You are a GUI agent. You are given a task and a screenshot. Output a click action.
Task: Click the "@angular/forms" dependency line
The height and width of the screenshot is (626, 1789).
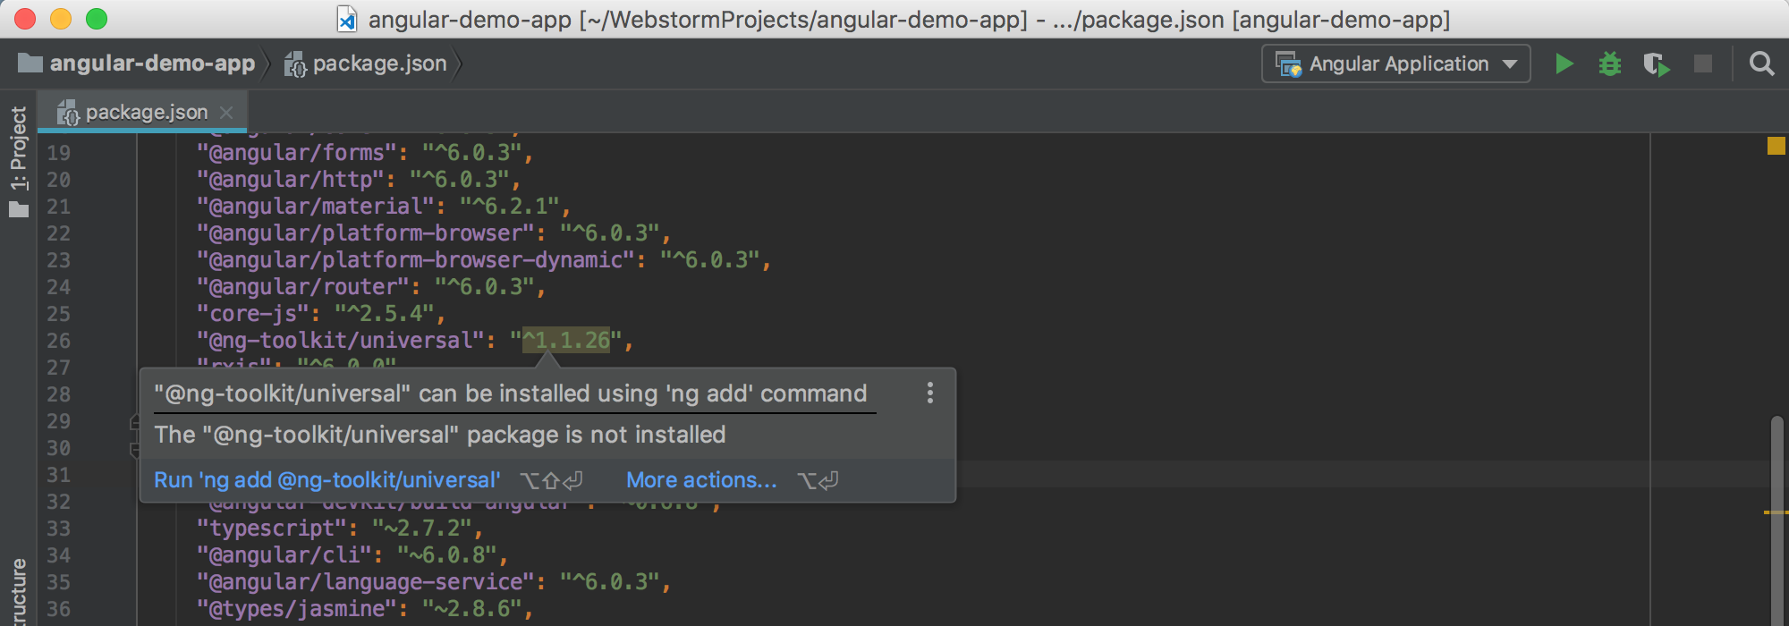365,153
